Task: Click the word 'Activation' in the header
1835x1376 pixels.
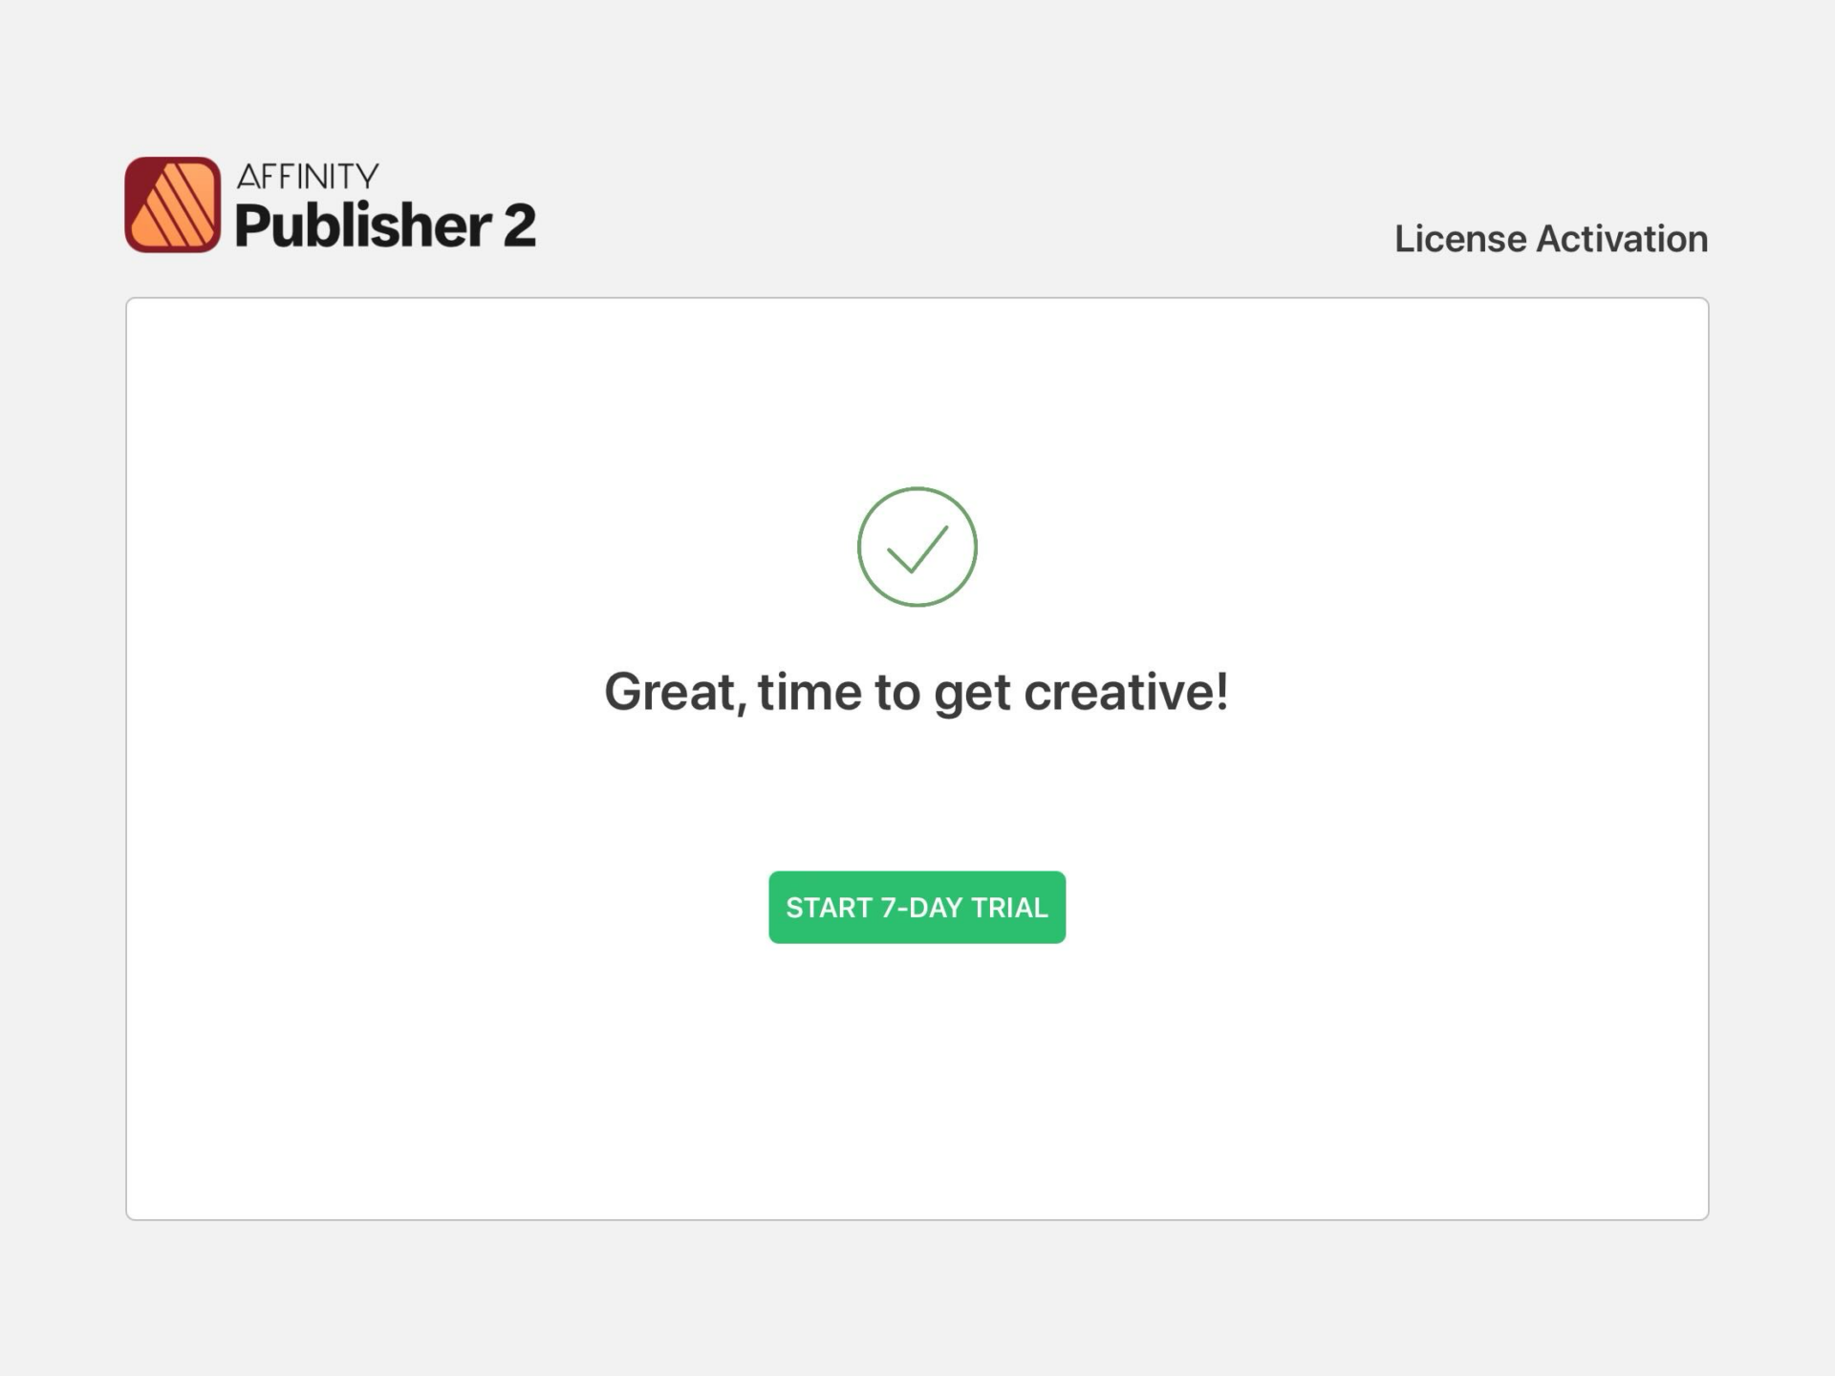Action: [x=1622, y=239]
